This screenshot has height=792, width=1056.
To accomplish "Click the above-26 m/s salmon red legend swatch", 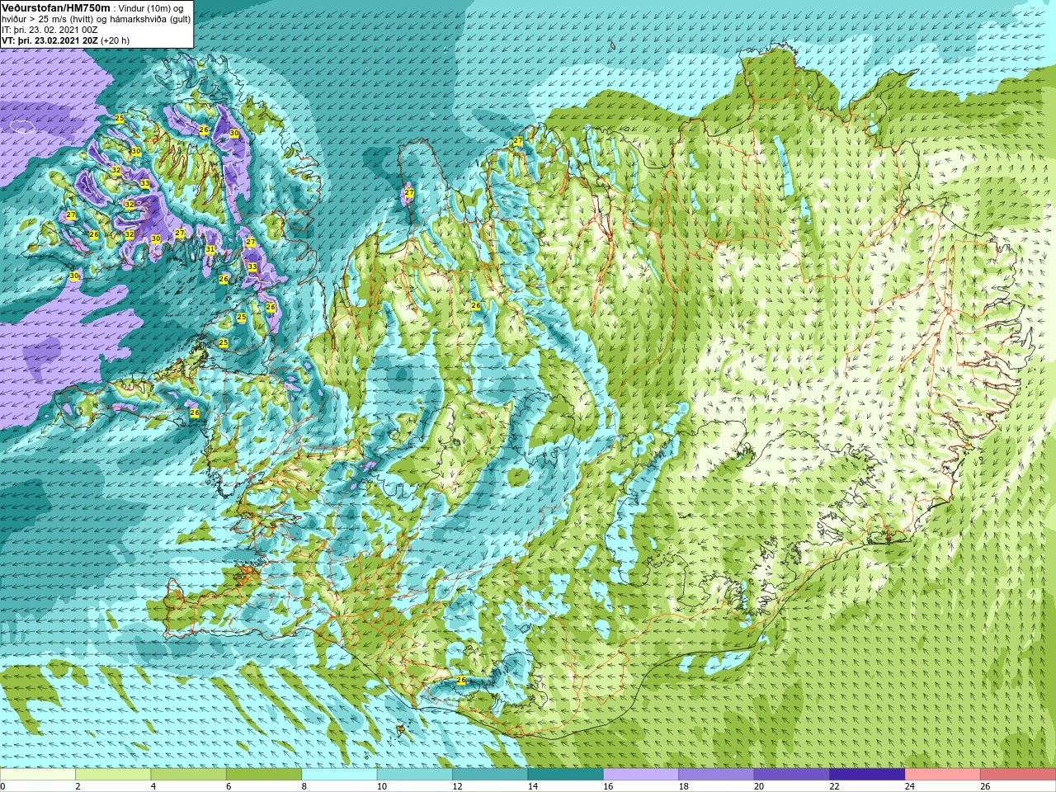I will (1018, 775).
